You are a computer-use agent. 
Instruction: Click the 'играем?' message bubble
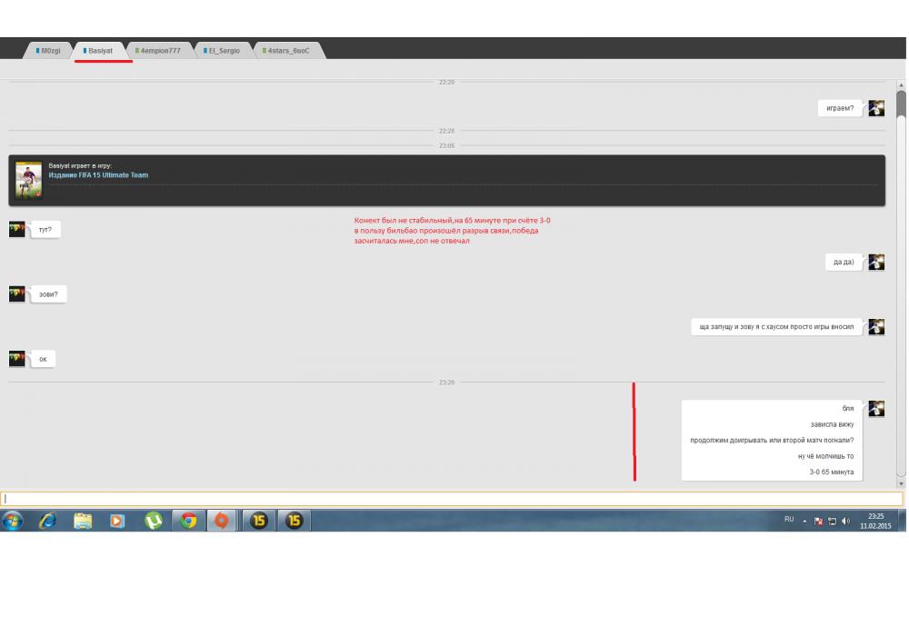point(840,108)
